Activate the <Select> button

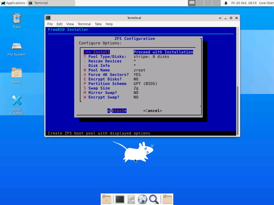tap(117, 111)
